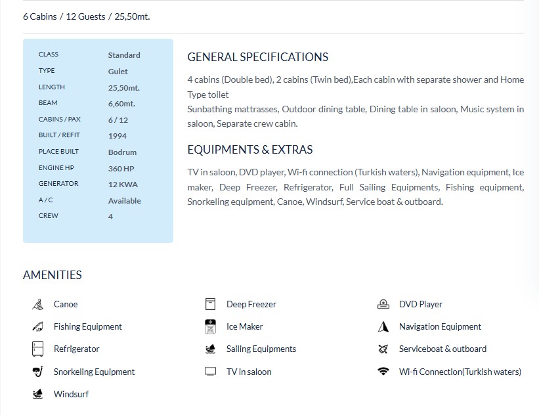
Task: Click the Refrigerator amenity icon
Action: [37, 349]
